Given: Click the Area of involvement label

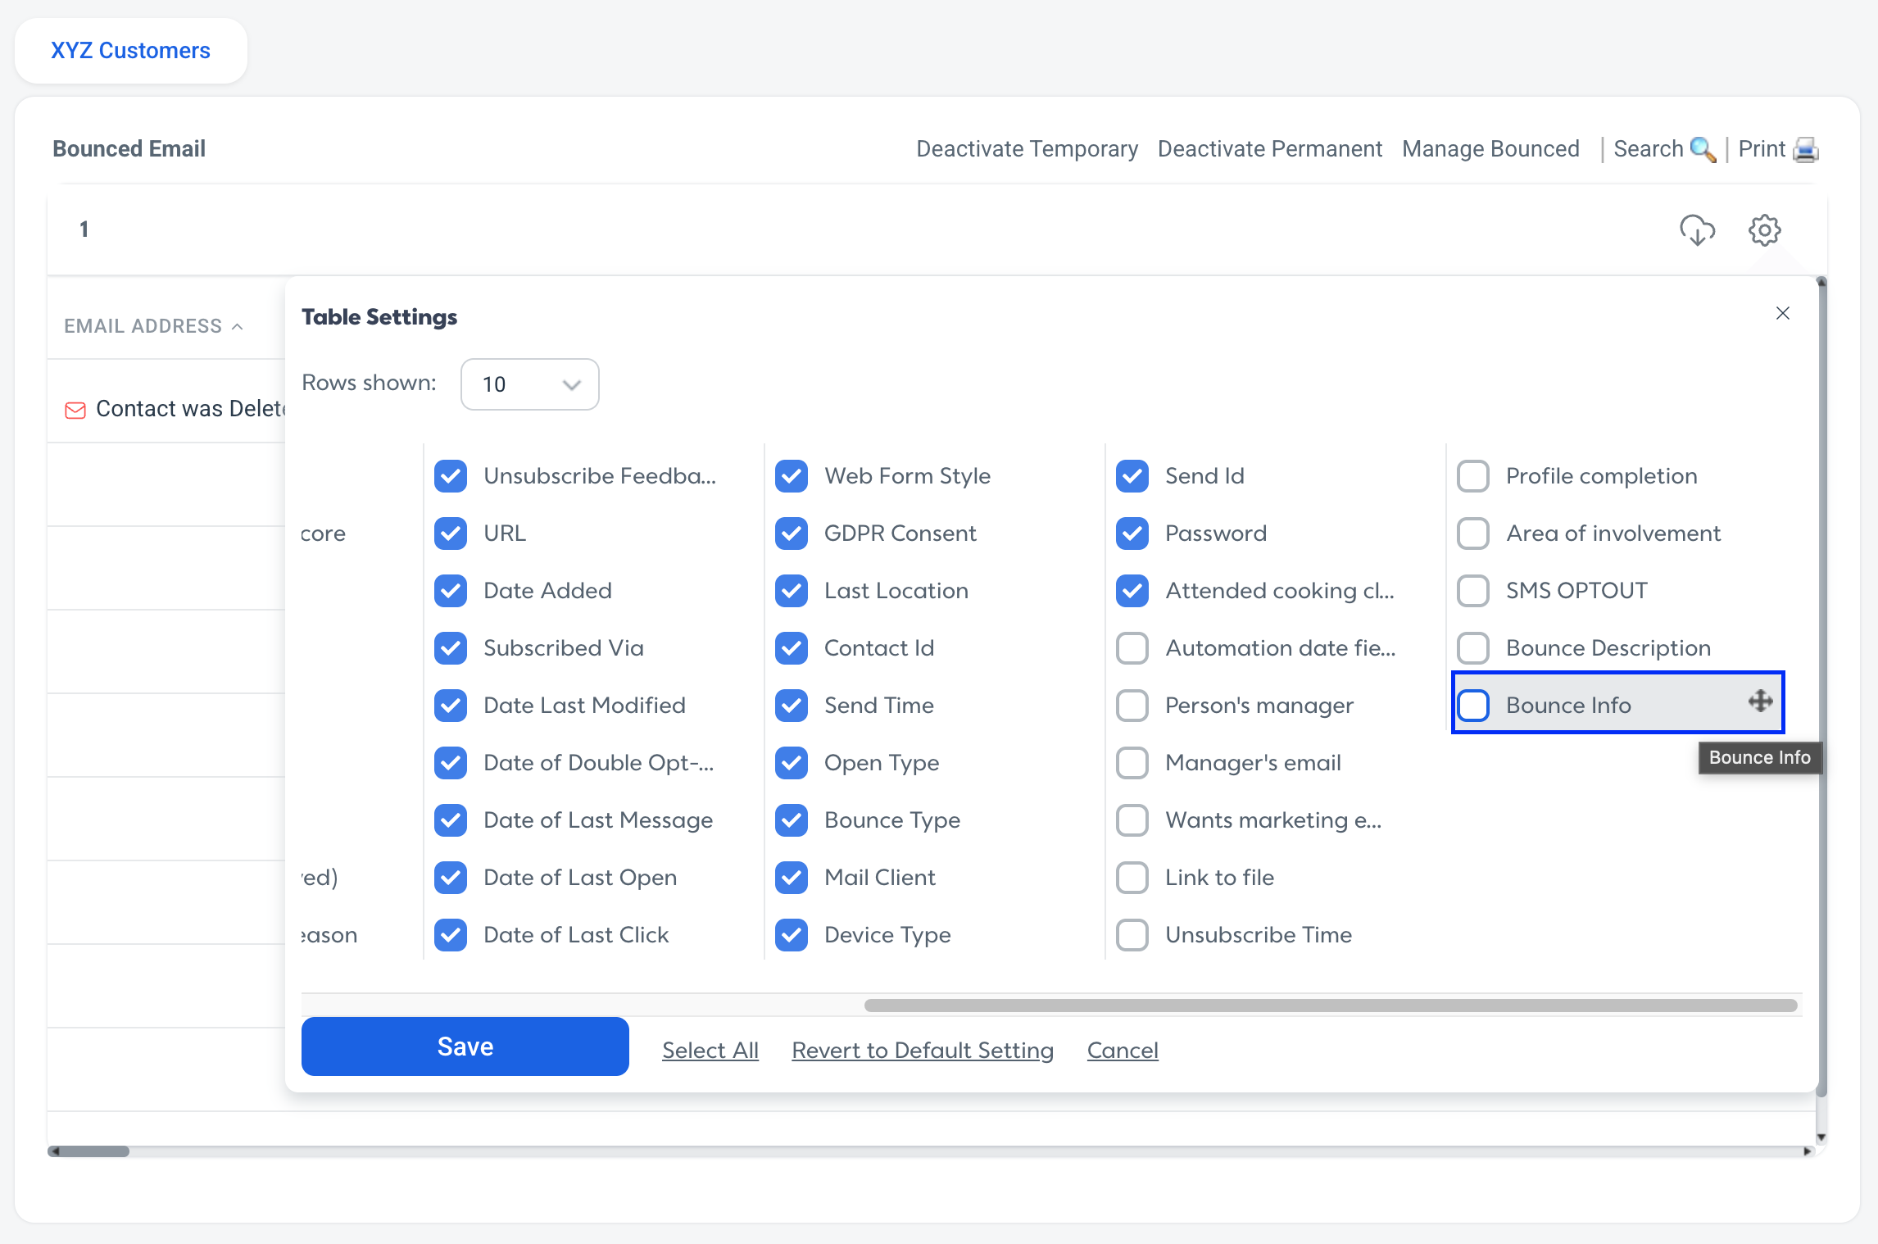Looking at the screenshot, I should tap(1613, 533).
